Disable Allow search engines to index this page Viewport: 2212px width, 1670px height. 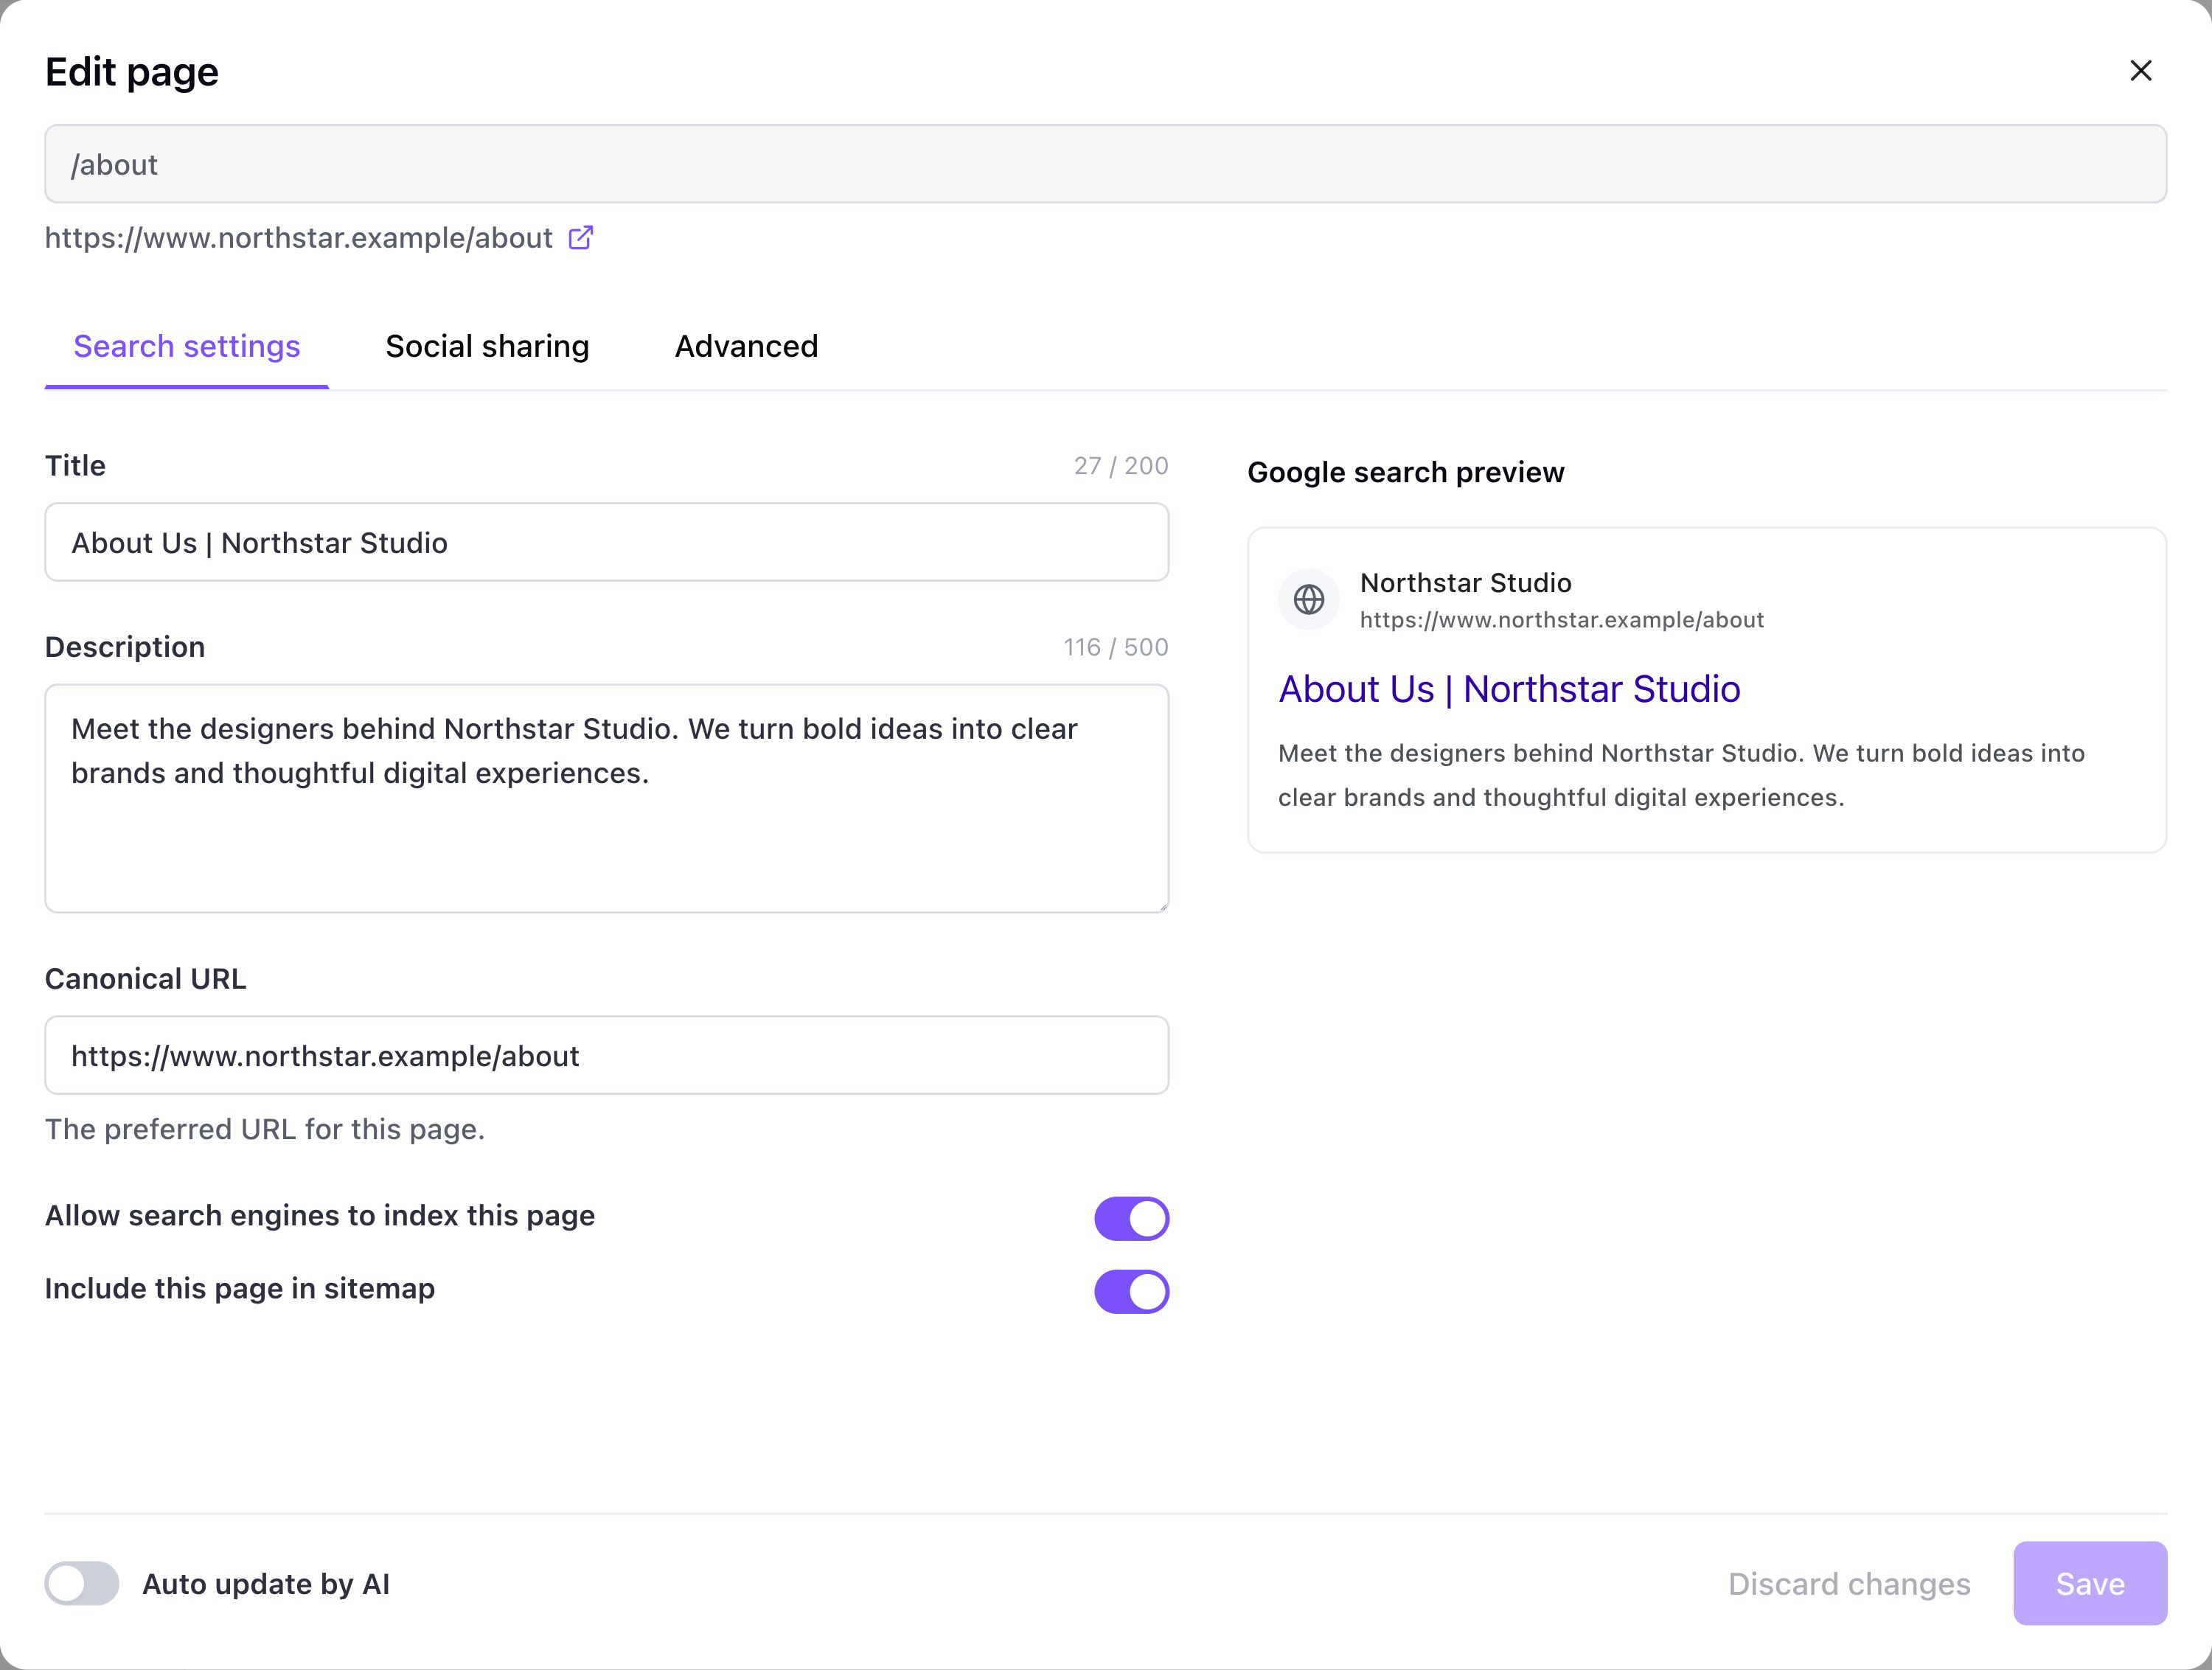(1131, 1218)
